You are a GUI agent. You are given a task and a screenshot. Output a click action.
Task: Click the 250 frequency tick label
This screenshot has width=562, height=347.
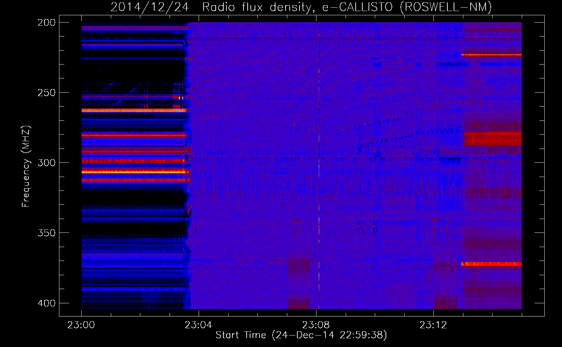[47, 93]
